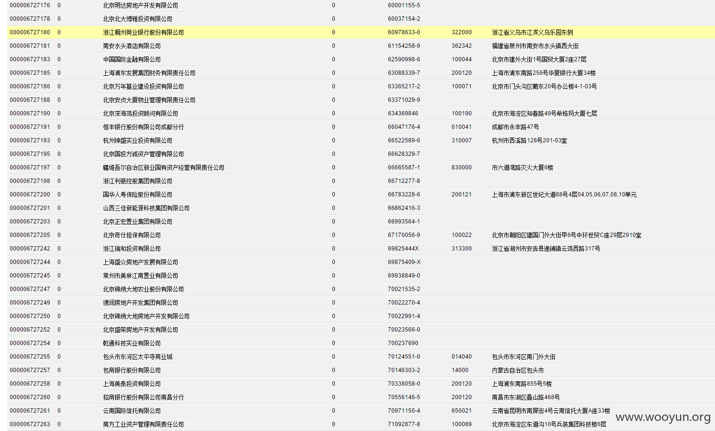This screenshot has width=715, height=431.
Task: Select company 浙江利豪控股集团有限公司
Action: pos(137,181)
